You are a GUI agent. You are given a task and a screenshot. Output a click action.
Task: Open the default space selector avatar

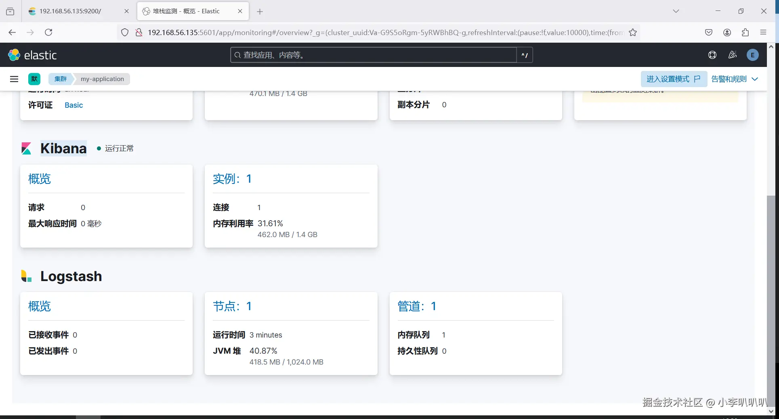coord(34,79)
